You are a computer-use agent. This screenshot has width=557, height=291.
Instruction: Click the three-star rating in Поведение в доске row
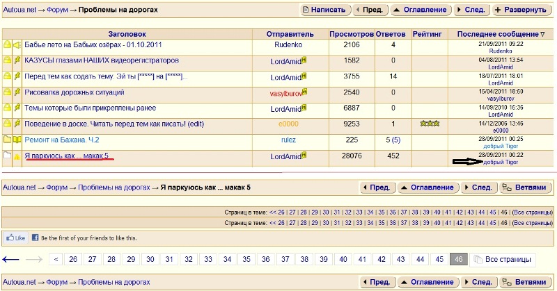click(430, 124)
